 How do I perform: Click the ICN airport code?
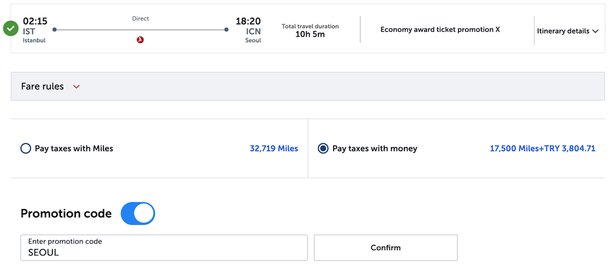[253, 31]
